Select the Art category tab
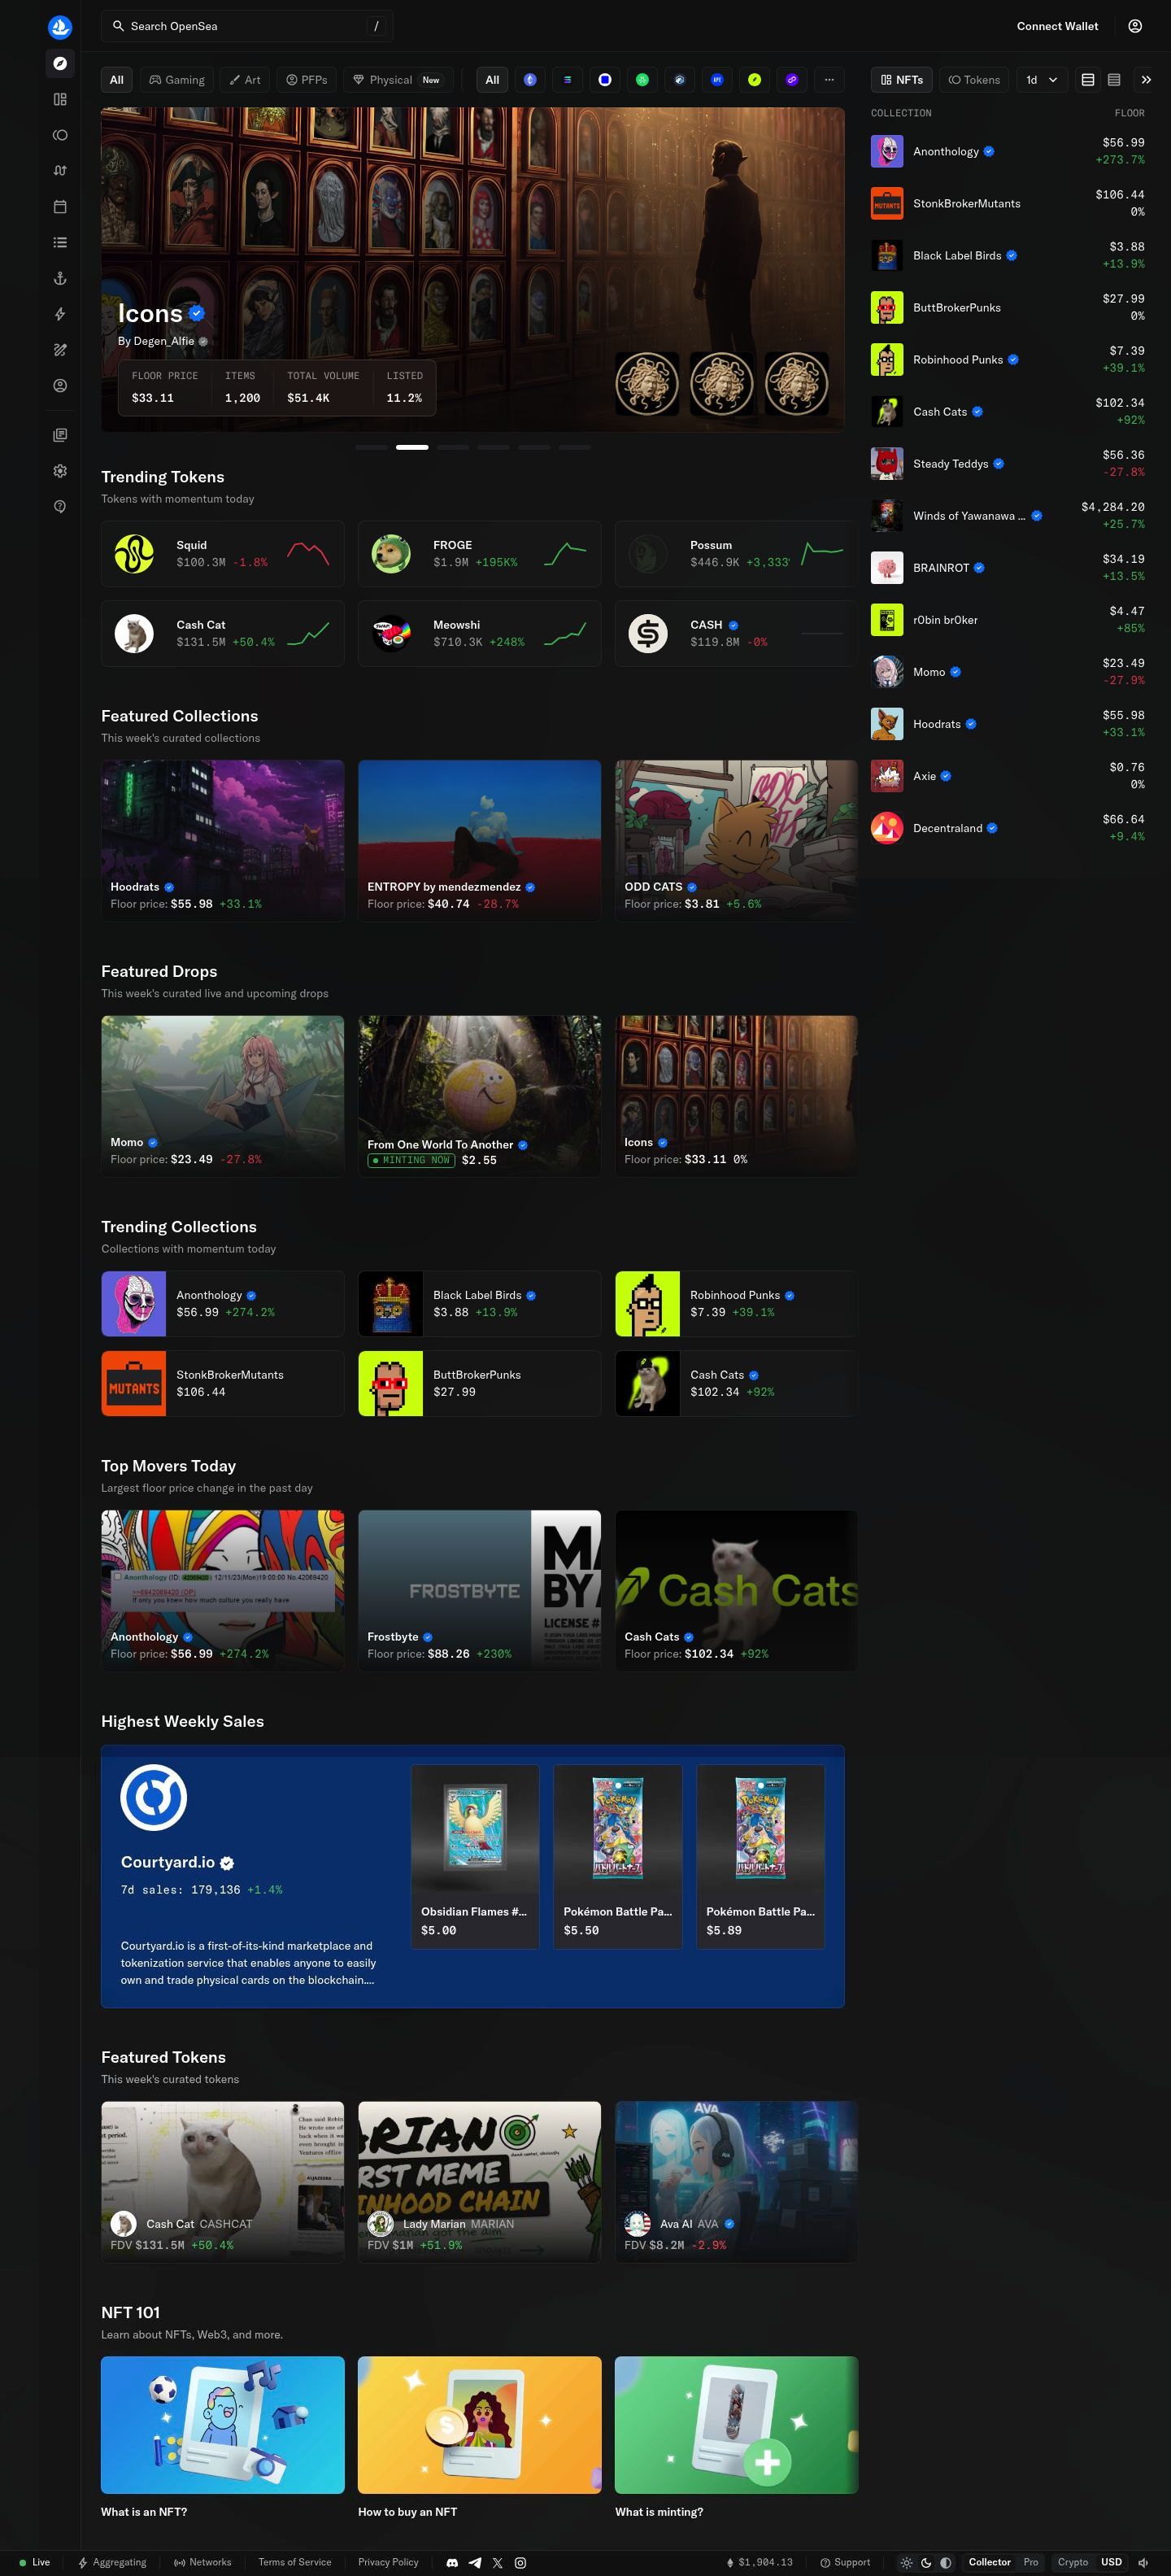 pos(245,80)
